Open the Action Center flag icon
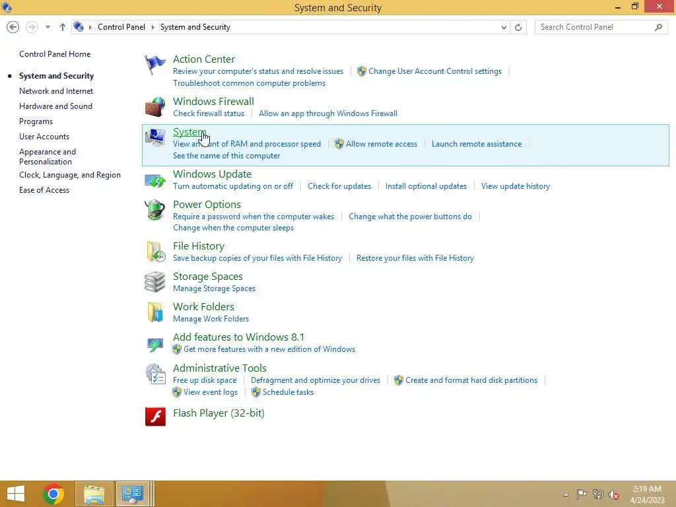This screenshot has width=676, height=507. 154,65
